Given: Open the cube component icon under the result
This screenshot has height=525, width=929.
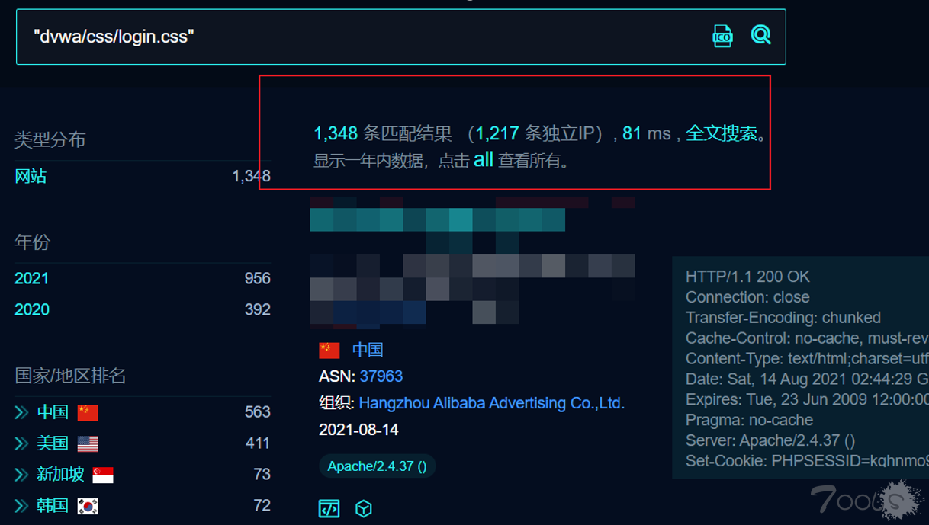Looking at the screenshot, I should pyautogui.click(x=364, y=508).
